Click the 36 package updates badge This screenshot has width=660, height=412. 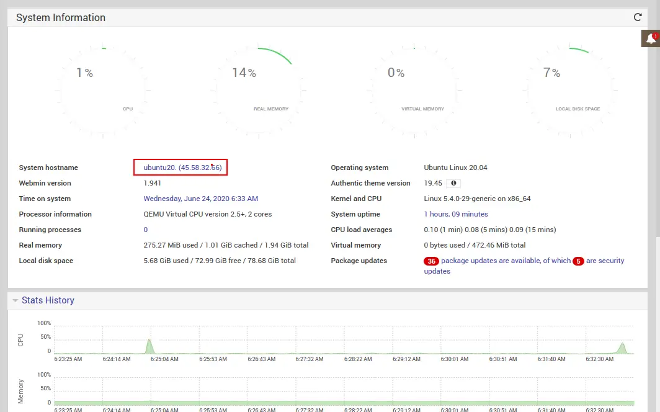pos(432,261)
